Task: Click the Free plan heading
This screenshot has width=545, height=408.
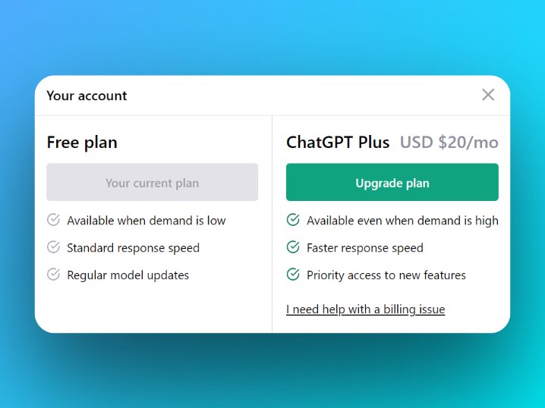Action: (x=82, y=143)
